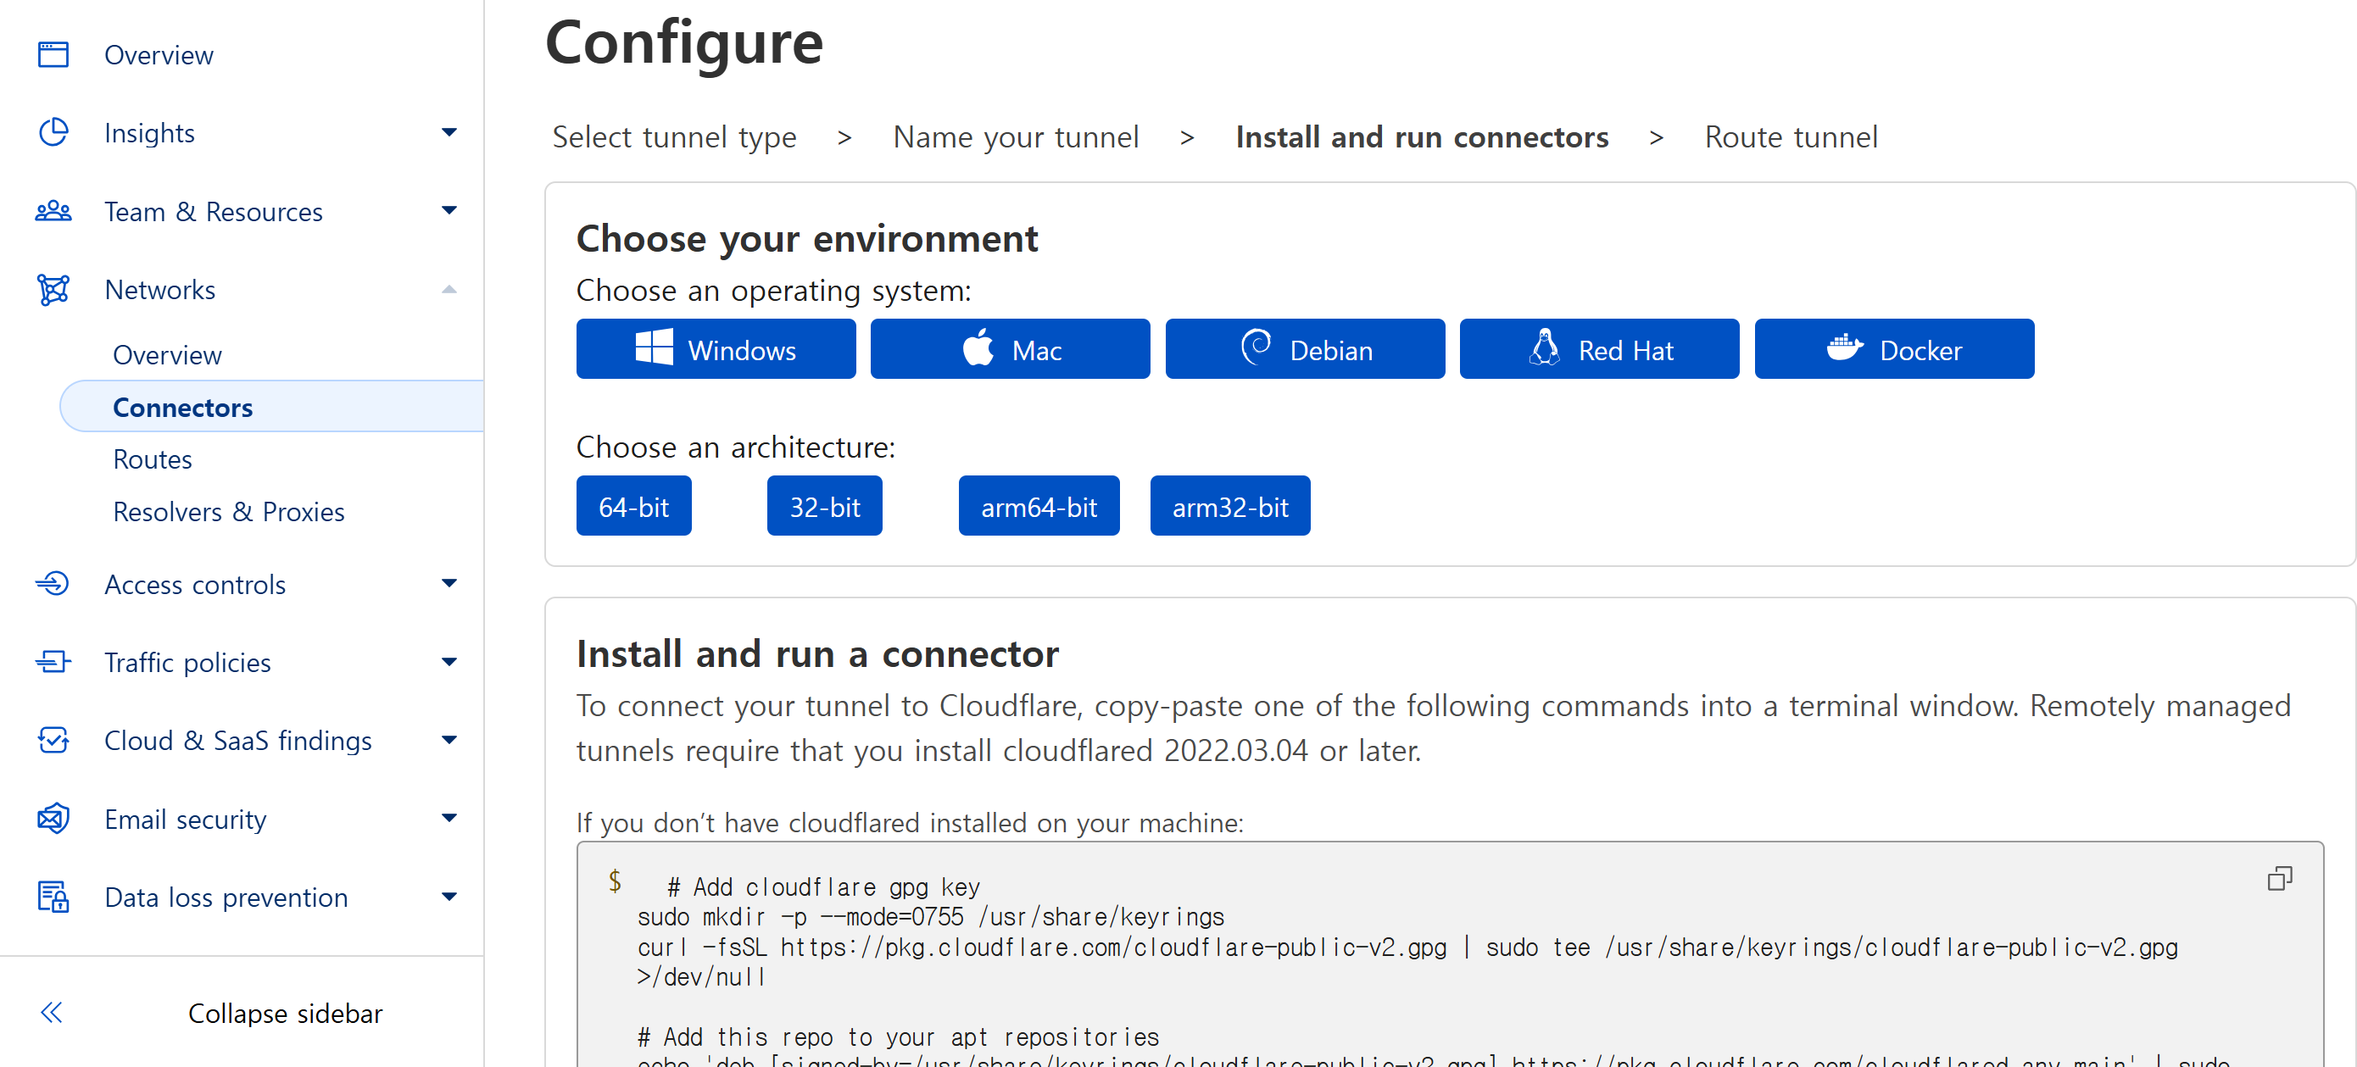The width and height of the screenshot is (2357, 1067).
Task: Select the Red Hat operating system button
Action: click(x=1599, y=349)
